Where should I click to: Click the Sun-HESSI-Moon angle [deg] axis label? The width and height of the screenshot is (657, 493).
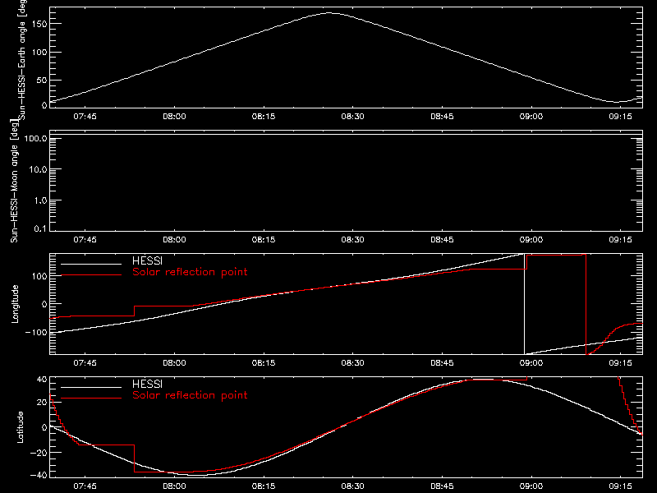(15, 182)
